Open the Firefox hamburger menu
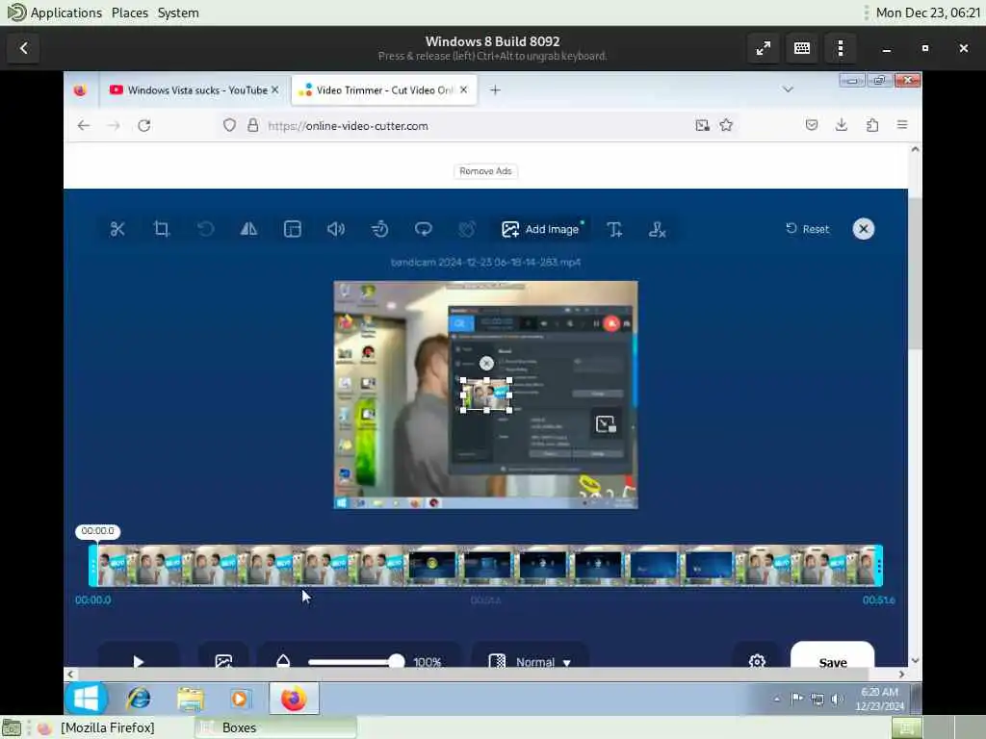 pyautogui.click(x=902, y=125)
